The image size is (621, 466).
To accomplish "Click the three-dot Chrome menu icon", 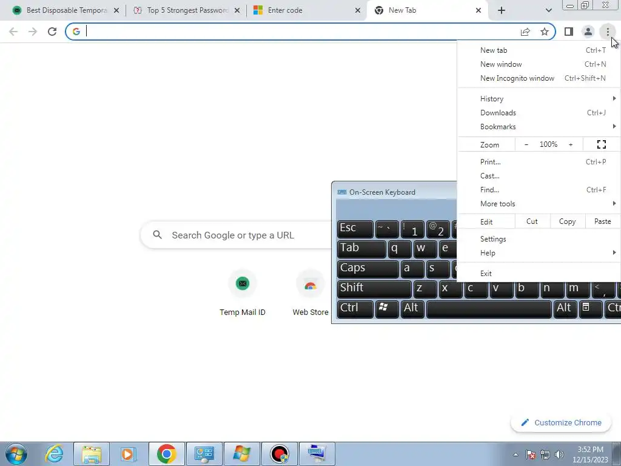I will 608,32.
